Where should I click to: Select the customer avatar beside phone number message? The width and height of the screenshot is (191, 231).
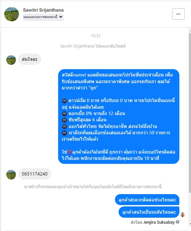pyautogui.click(x=11, y=174)
